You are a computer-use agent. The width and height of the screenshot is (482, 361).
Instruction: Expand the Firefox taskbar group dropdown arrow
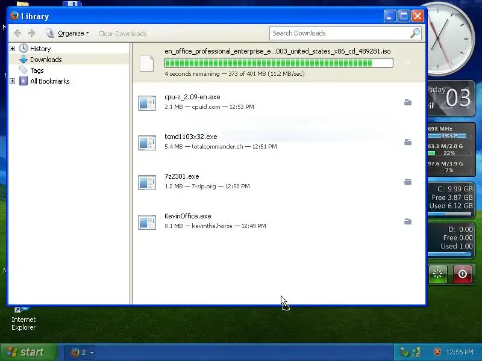[92, 353]
